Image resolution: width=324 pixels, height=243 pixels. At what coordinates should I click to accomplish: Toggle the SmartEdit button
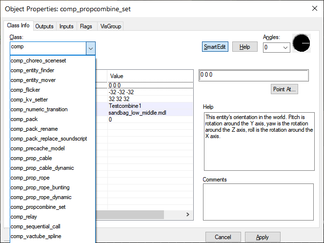(x=215, y=47)
